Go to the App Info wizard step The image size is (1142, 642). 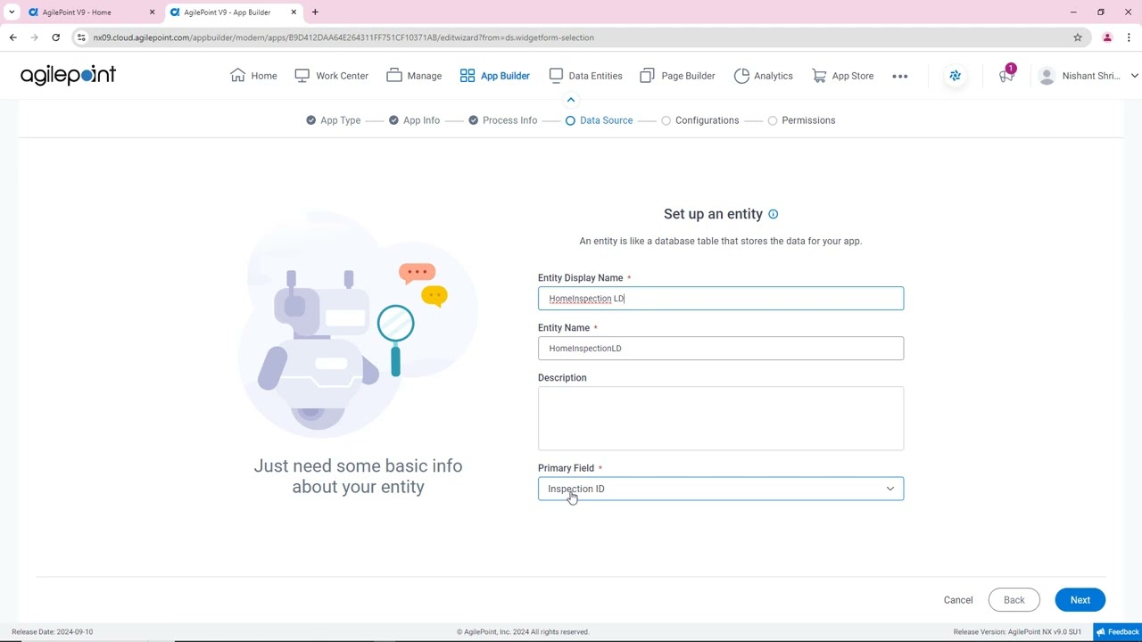(414, 120)
